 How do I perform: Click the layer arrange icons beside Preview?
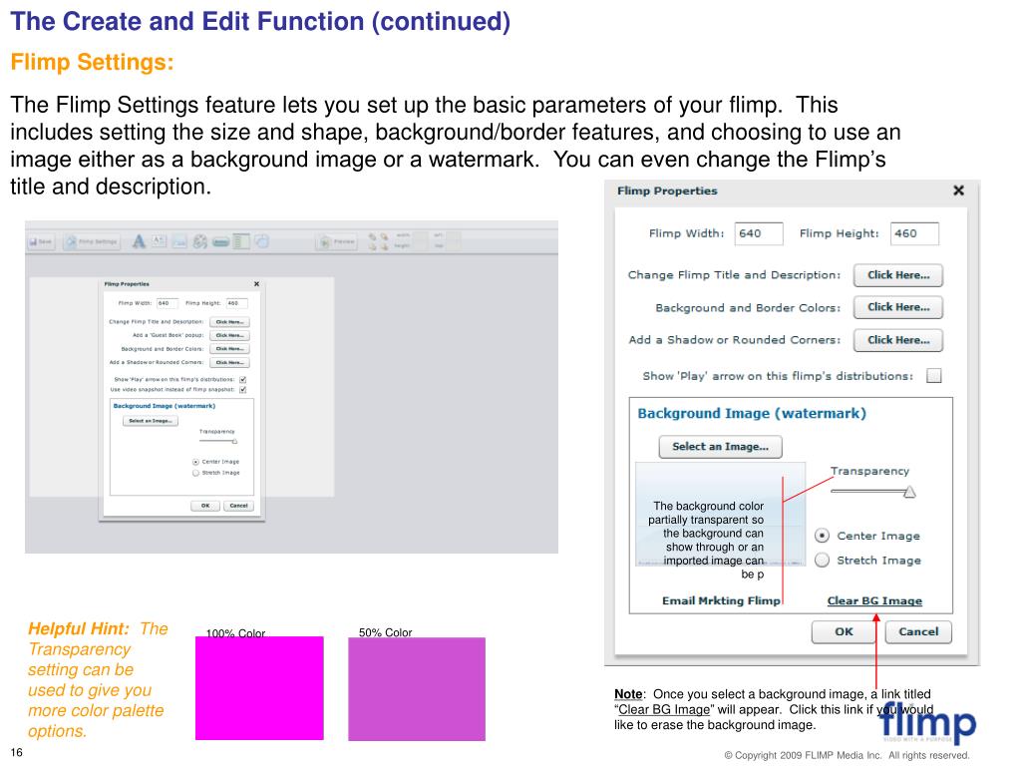378,241
